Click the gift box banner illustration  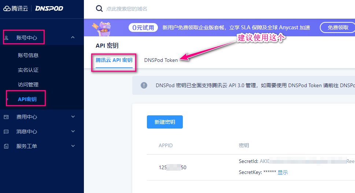(x=101, y=29)
